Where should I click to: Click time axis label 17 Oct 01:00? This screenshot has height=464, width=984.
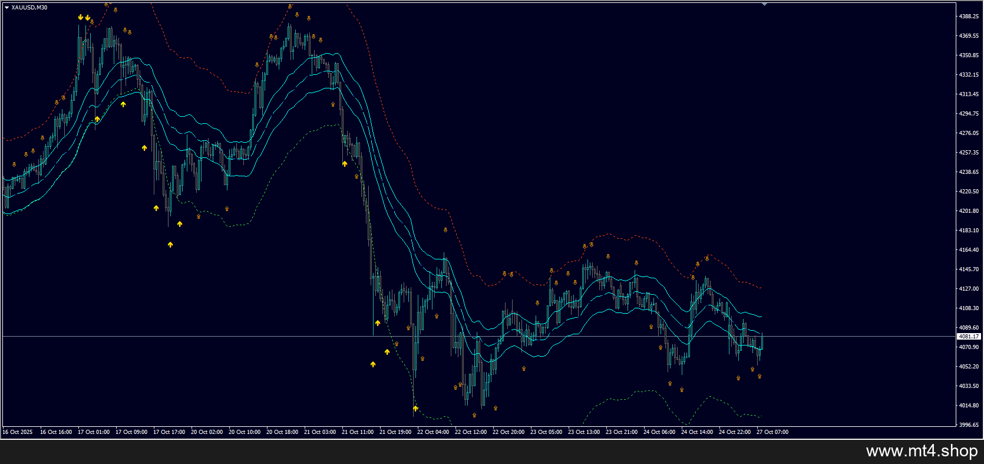[94, 432]
